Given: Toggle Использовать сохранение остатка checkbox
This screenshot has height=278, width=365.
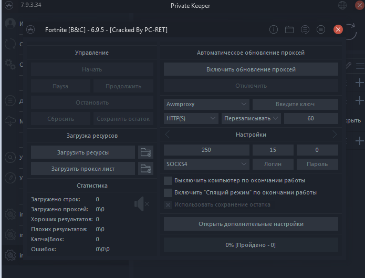Looking at the screenshot, I should tap(168, 205).
